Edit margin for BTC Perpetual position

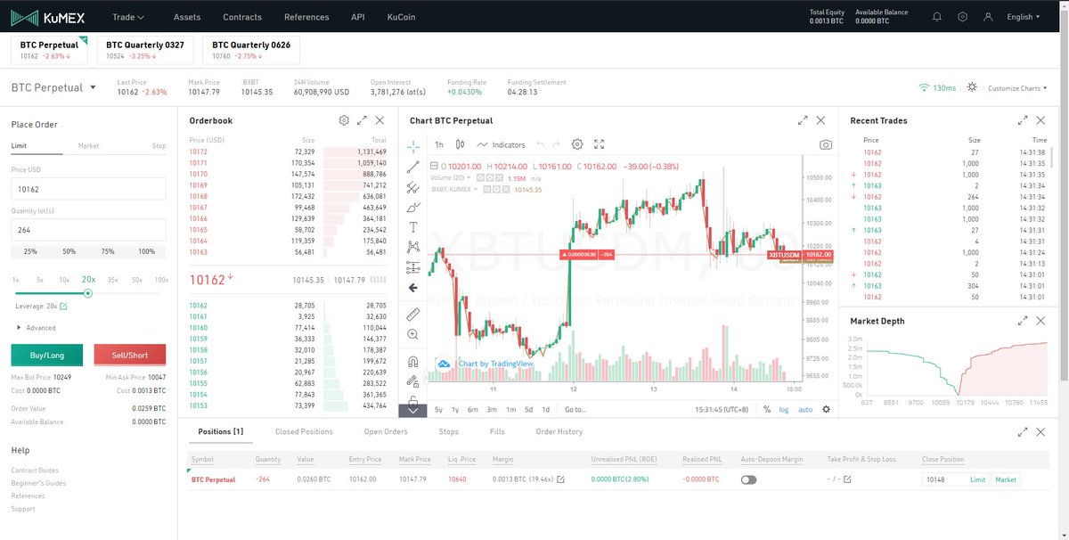(560, 479)
